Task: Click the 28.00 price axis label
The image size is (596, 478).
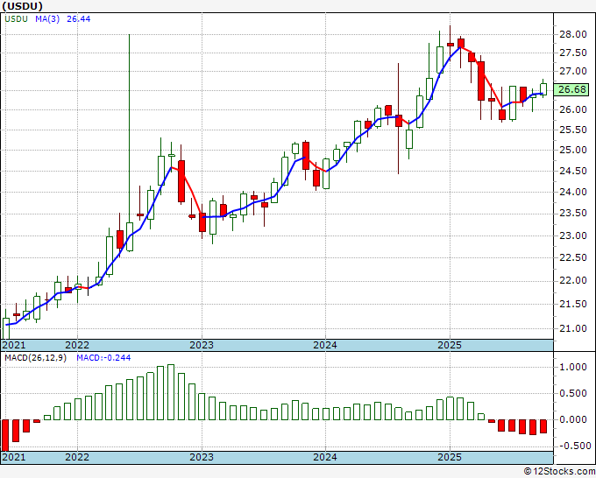Action: coord(572,34)
